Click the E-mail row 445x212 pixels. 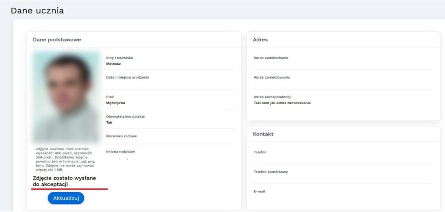(343, 194)
